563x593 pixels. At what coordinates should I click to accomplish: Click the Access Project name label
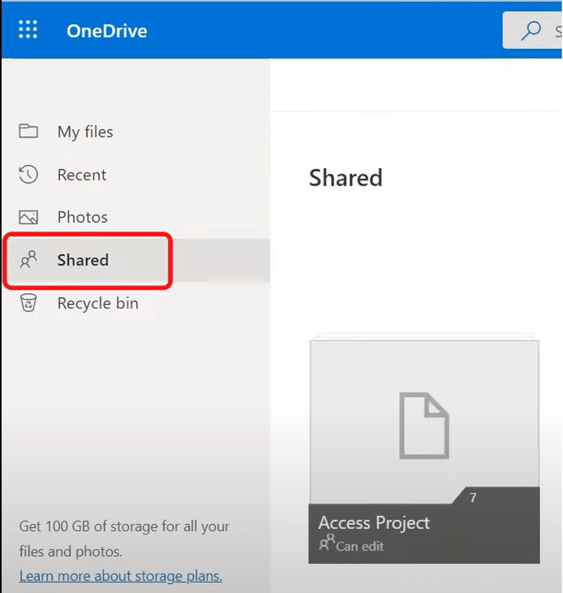(374, 523)
